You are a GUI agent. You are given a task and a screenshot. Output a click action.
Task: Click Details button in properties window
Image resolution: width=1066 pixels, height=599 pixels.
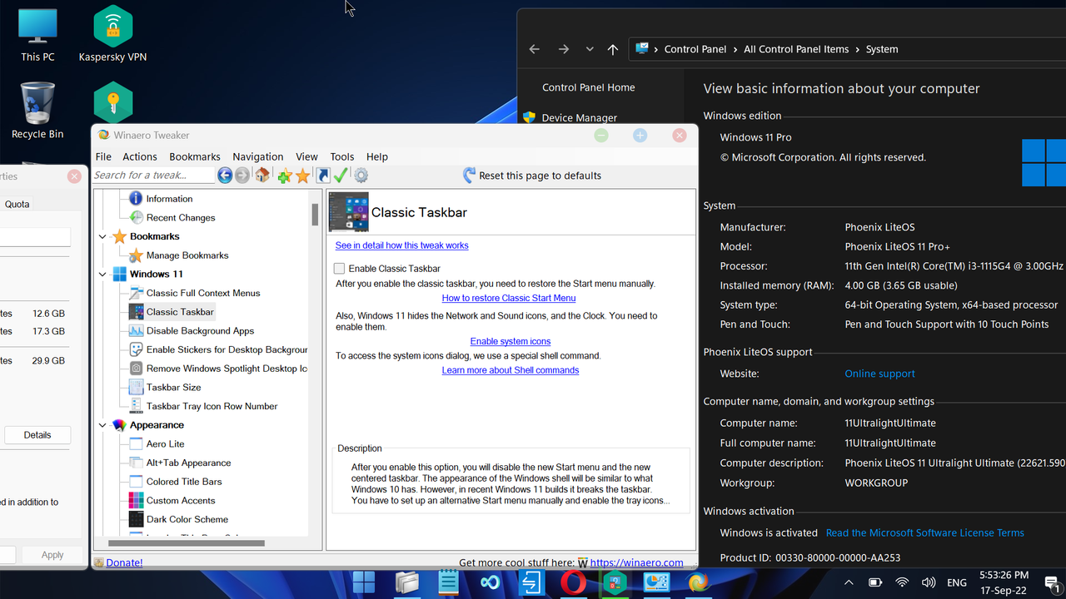click(x=37, y=435)
